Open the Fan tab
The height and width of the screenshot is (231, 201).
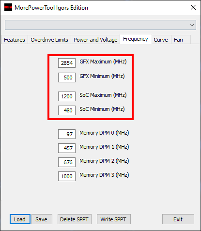click(178, 40)
